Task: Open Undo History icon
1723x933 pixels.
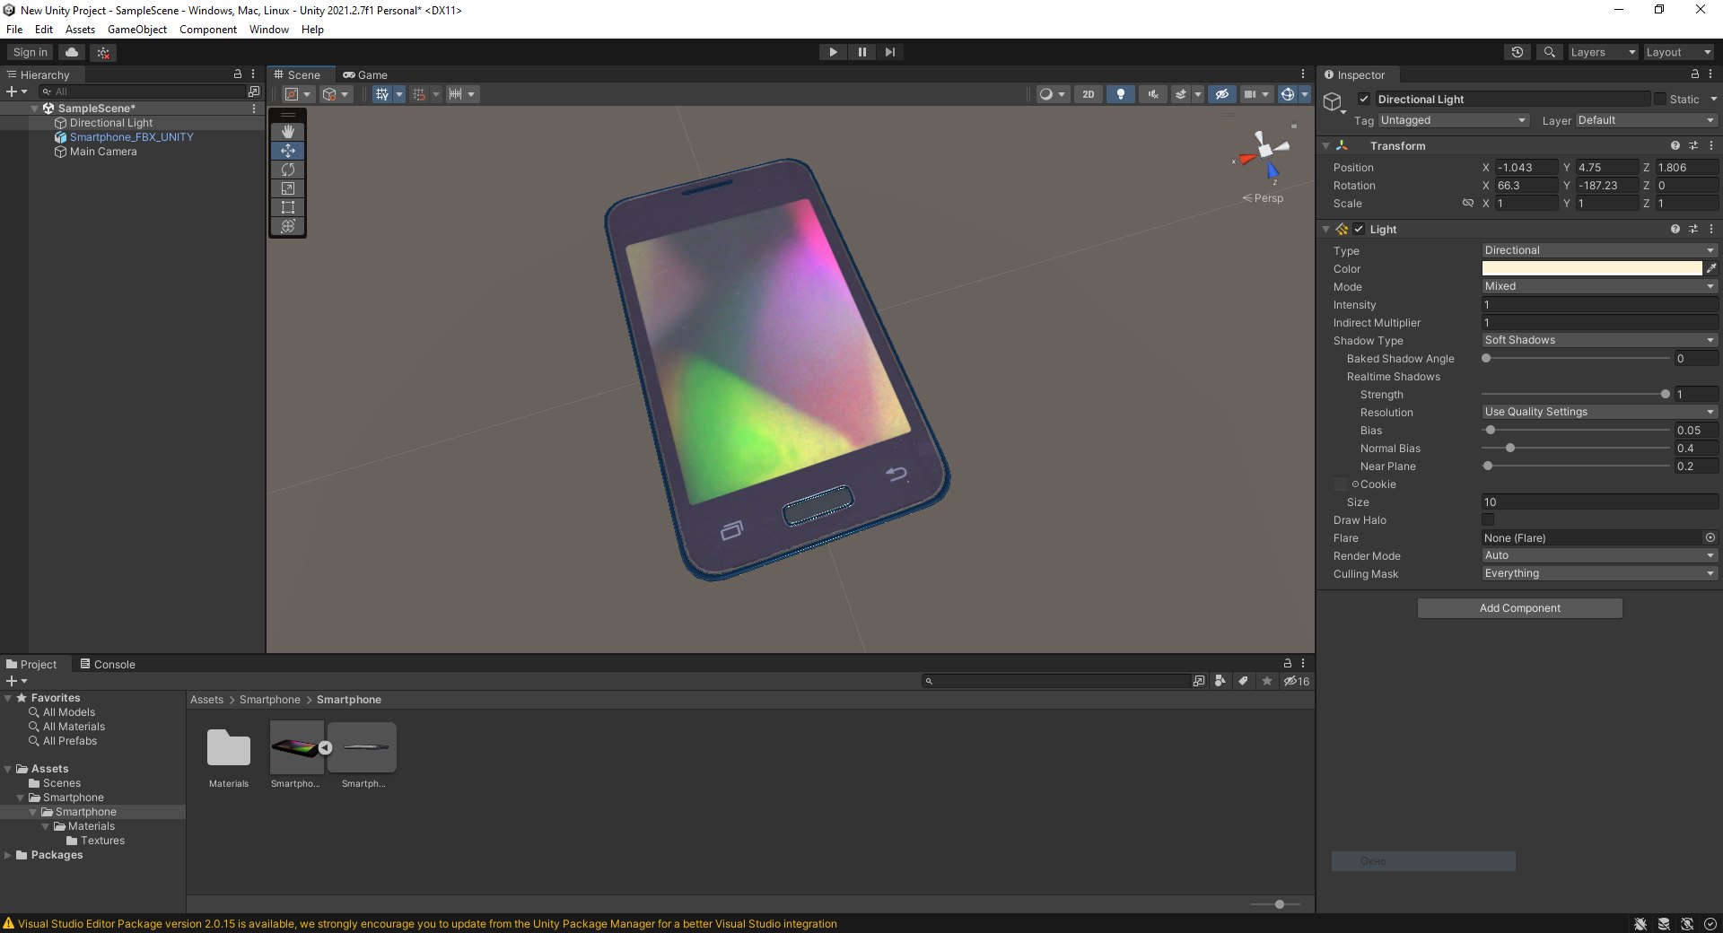Action: pos(1517,52)
